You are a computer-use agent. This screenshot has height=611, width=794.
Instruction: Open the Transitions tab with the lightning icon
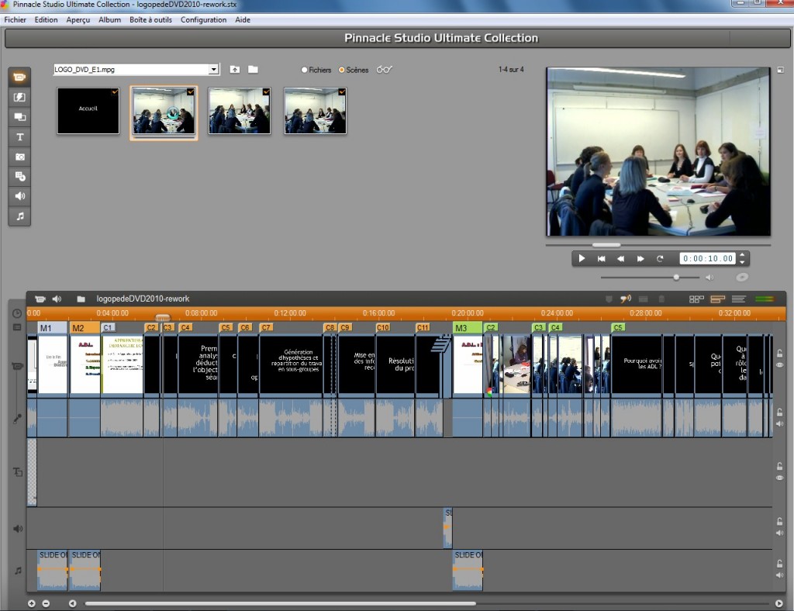tap(19, 97)
